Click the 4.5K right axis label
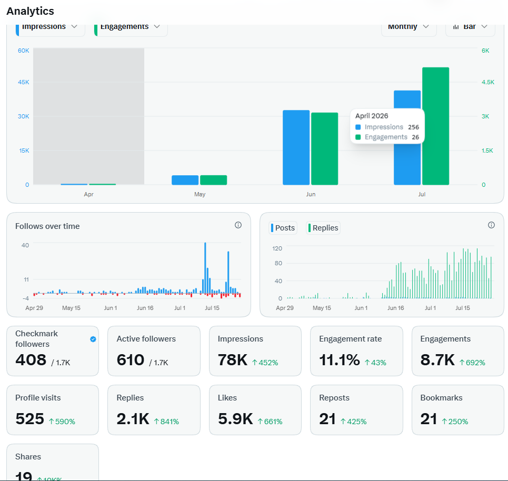The image size is (508, 481). pyautogui.click(x=488, y=82)
